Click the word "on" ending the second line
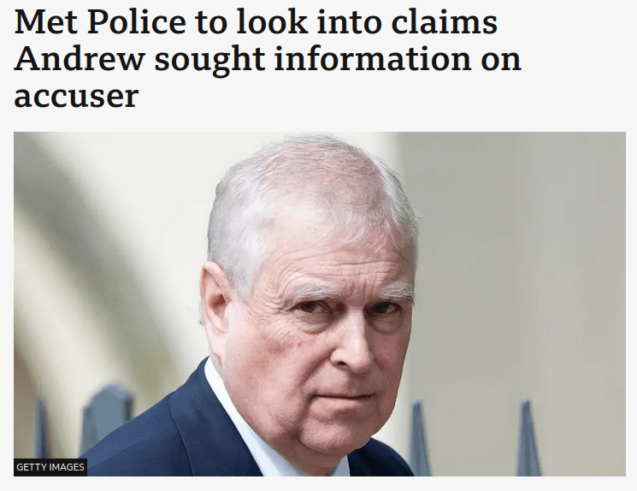The height and width of the screenshot is (491, 637). [500, 61]
